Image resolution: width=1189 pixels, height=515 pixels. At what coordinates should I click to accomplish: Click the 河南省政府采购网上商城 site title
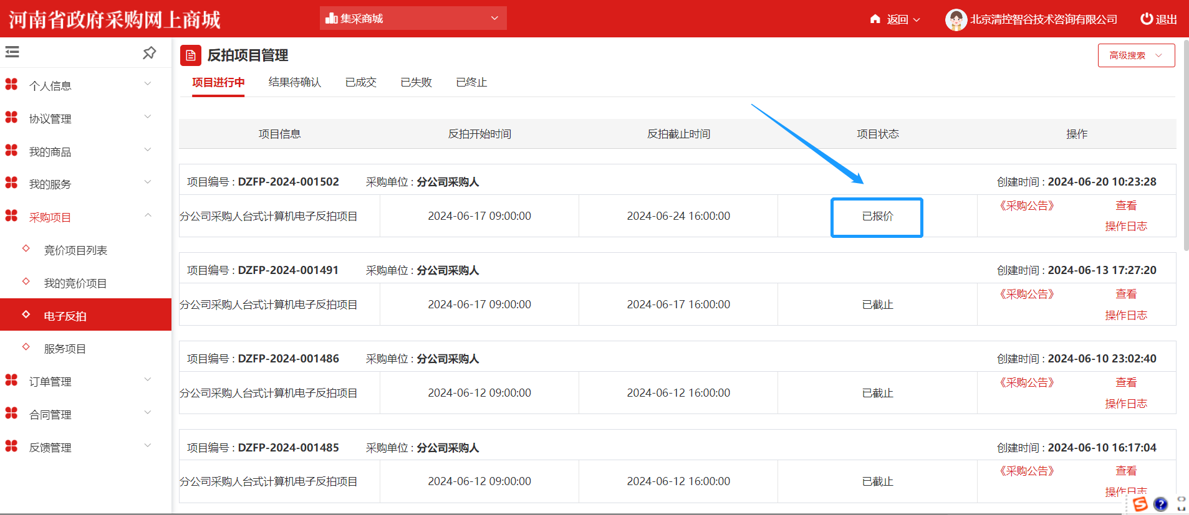(x=115, y=20)
